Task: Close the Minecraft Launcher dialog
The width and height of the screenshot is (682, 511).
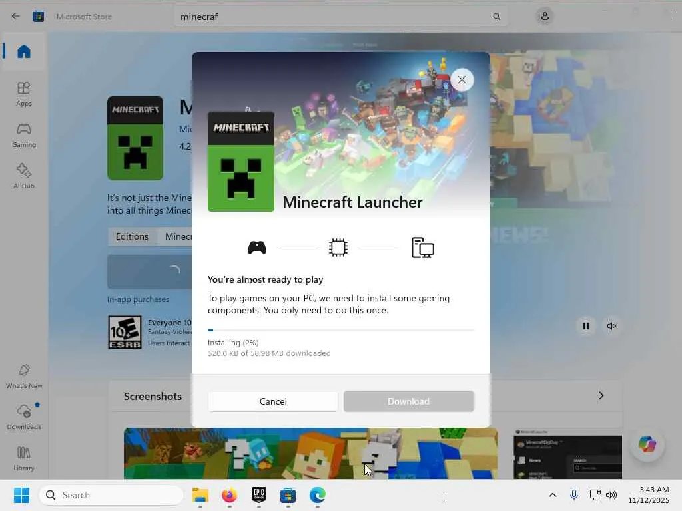Action: (462, 80)
